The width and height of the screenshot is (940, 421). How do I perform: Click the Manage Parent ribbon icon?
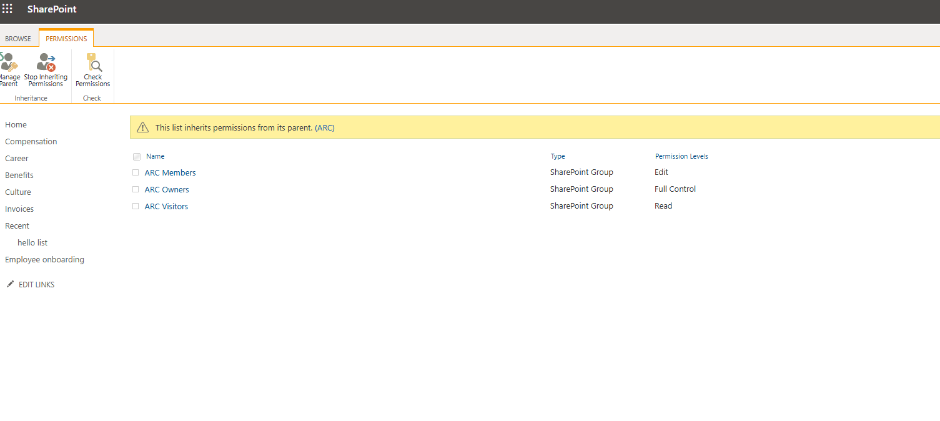click(x=9, y=62)
